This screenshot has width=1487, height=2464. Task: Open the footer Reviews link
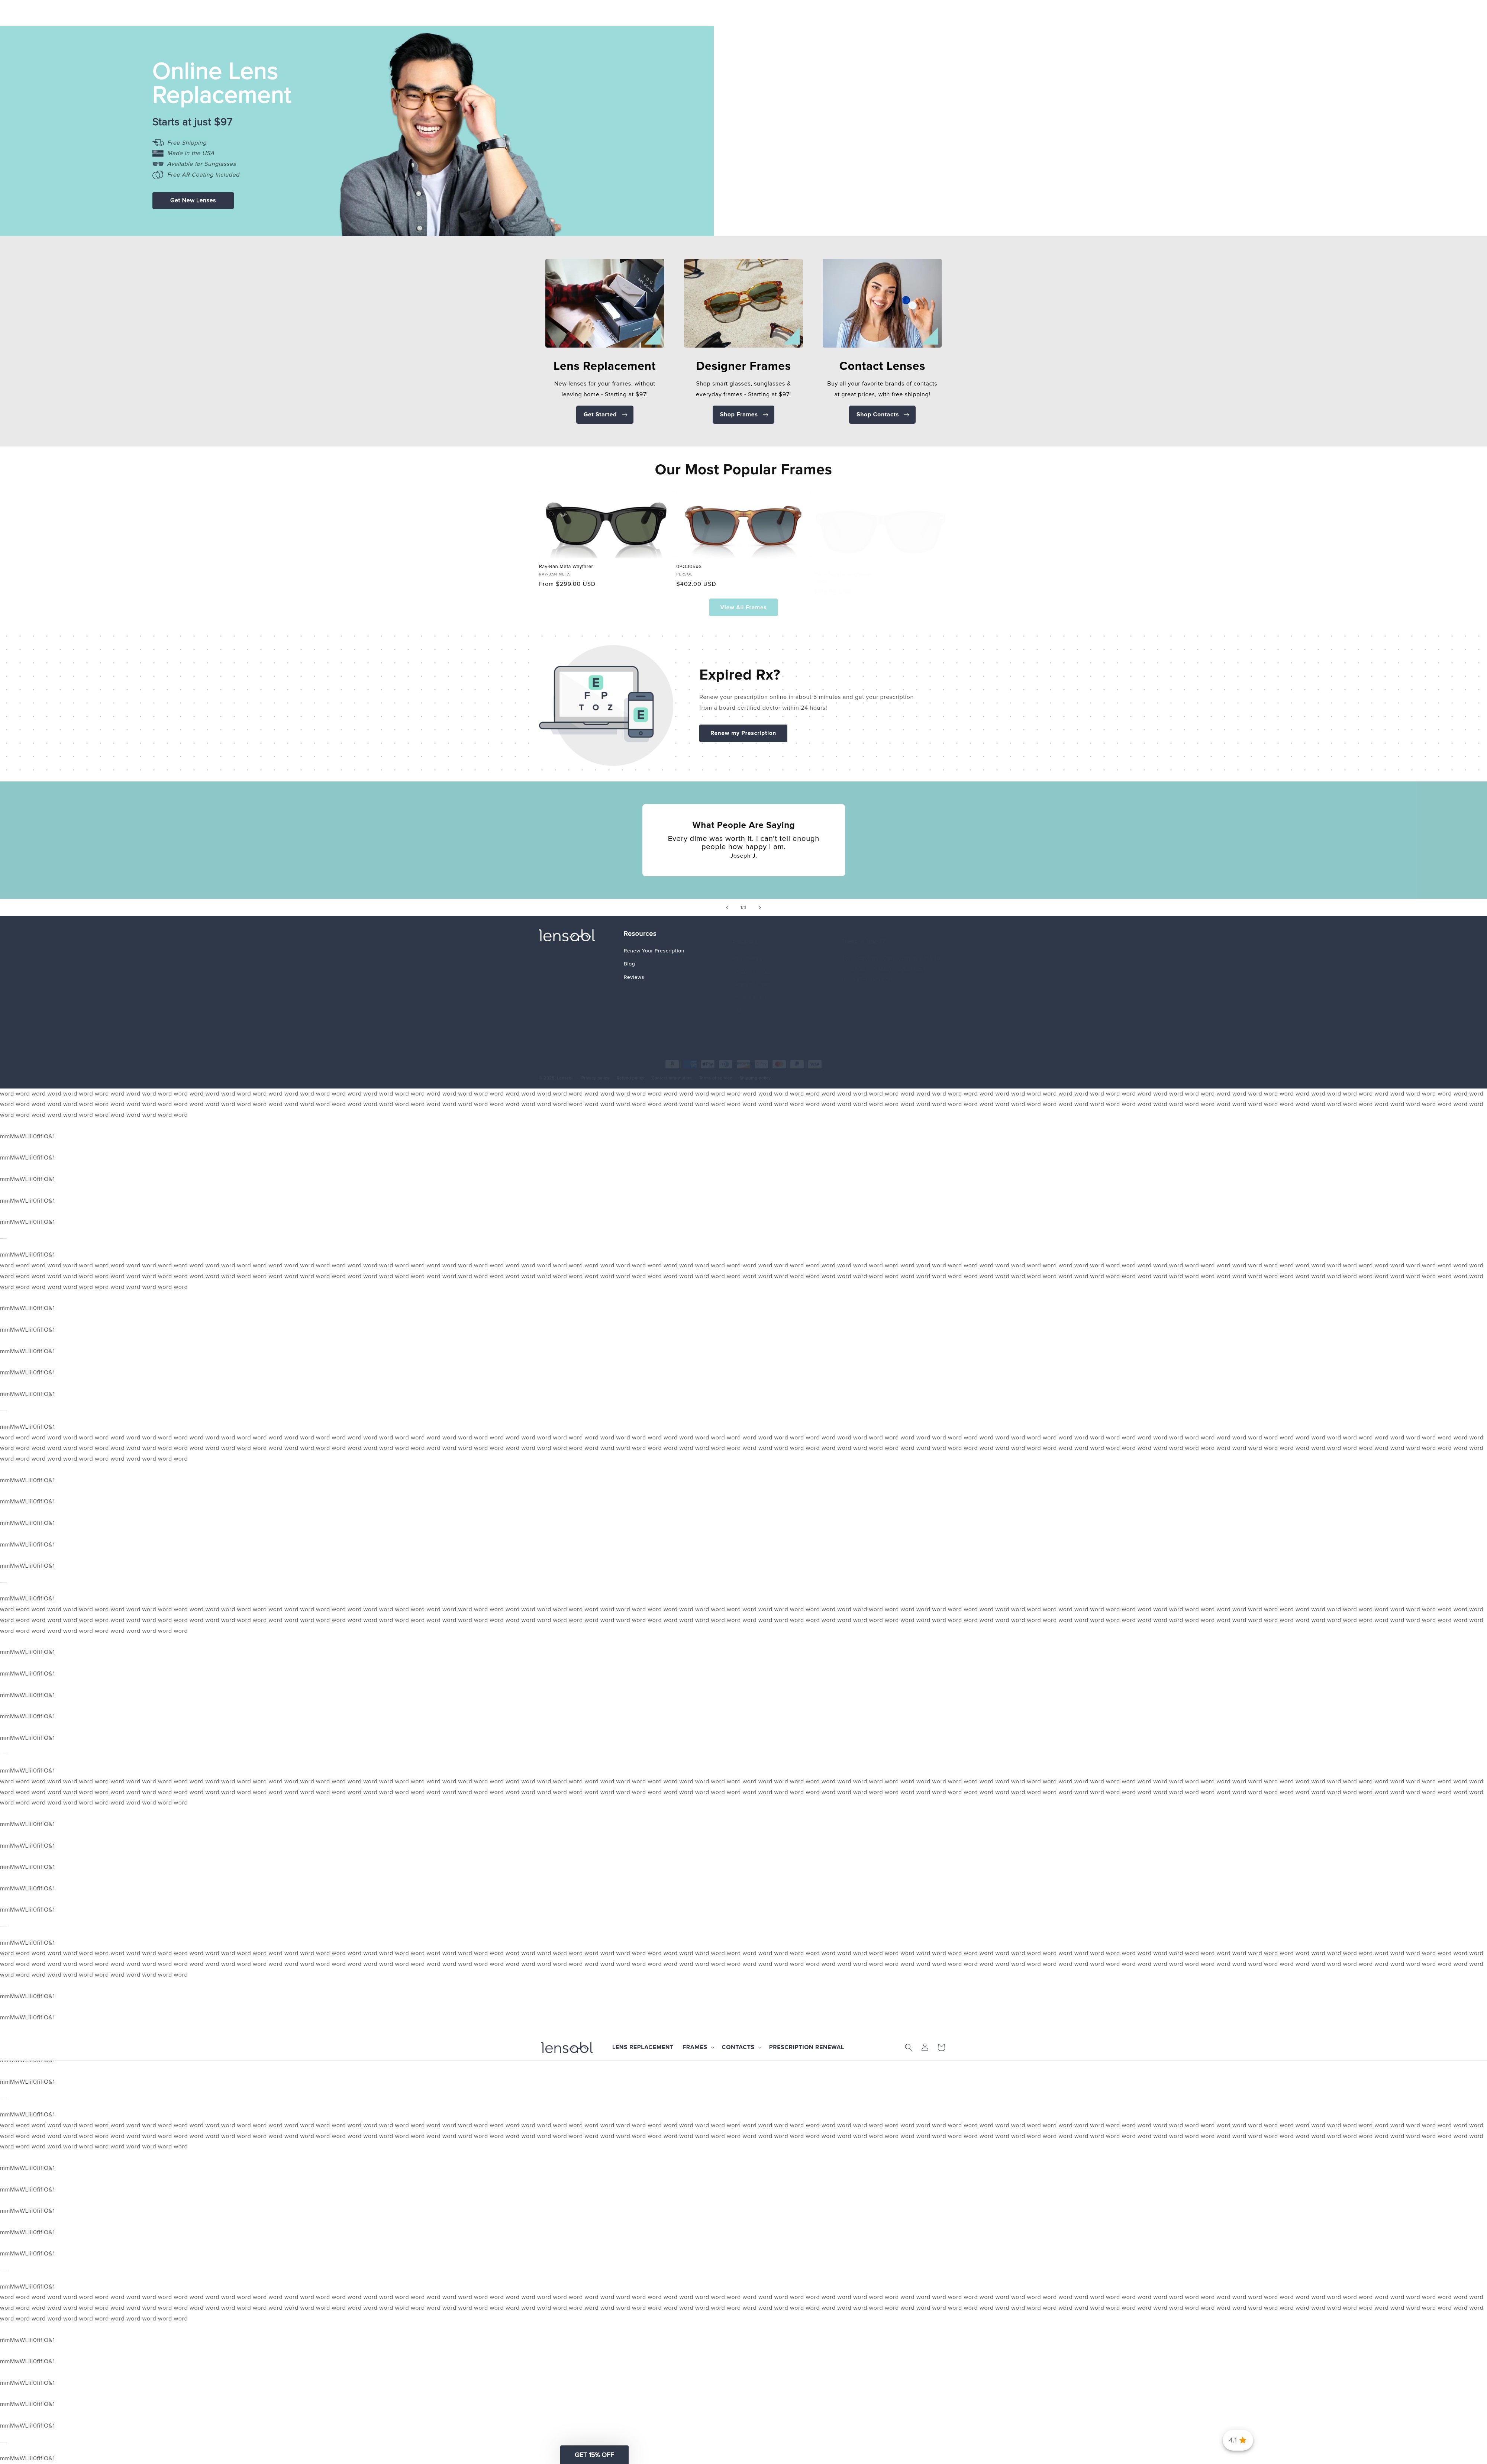(634, 977)
